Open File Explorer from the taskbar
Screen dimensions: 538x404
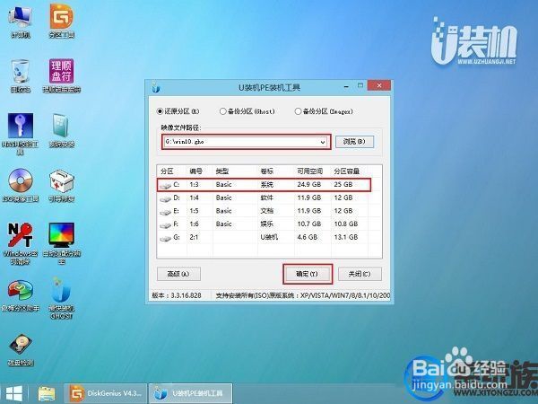[x=47, y=394]
